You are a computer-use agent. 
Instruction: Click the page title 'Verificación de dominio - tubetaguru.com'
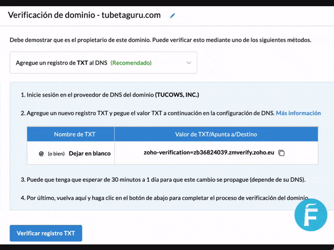click(85, 15)
